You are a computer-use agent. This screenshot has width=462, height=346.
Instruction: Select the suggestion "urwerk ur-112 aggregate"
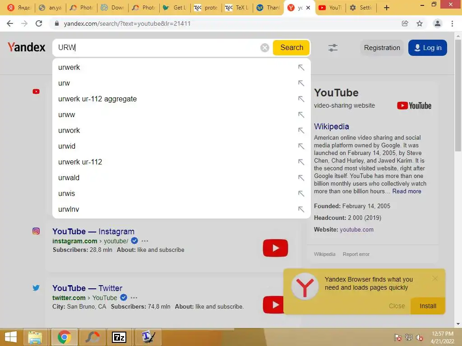point(181,99)
